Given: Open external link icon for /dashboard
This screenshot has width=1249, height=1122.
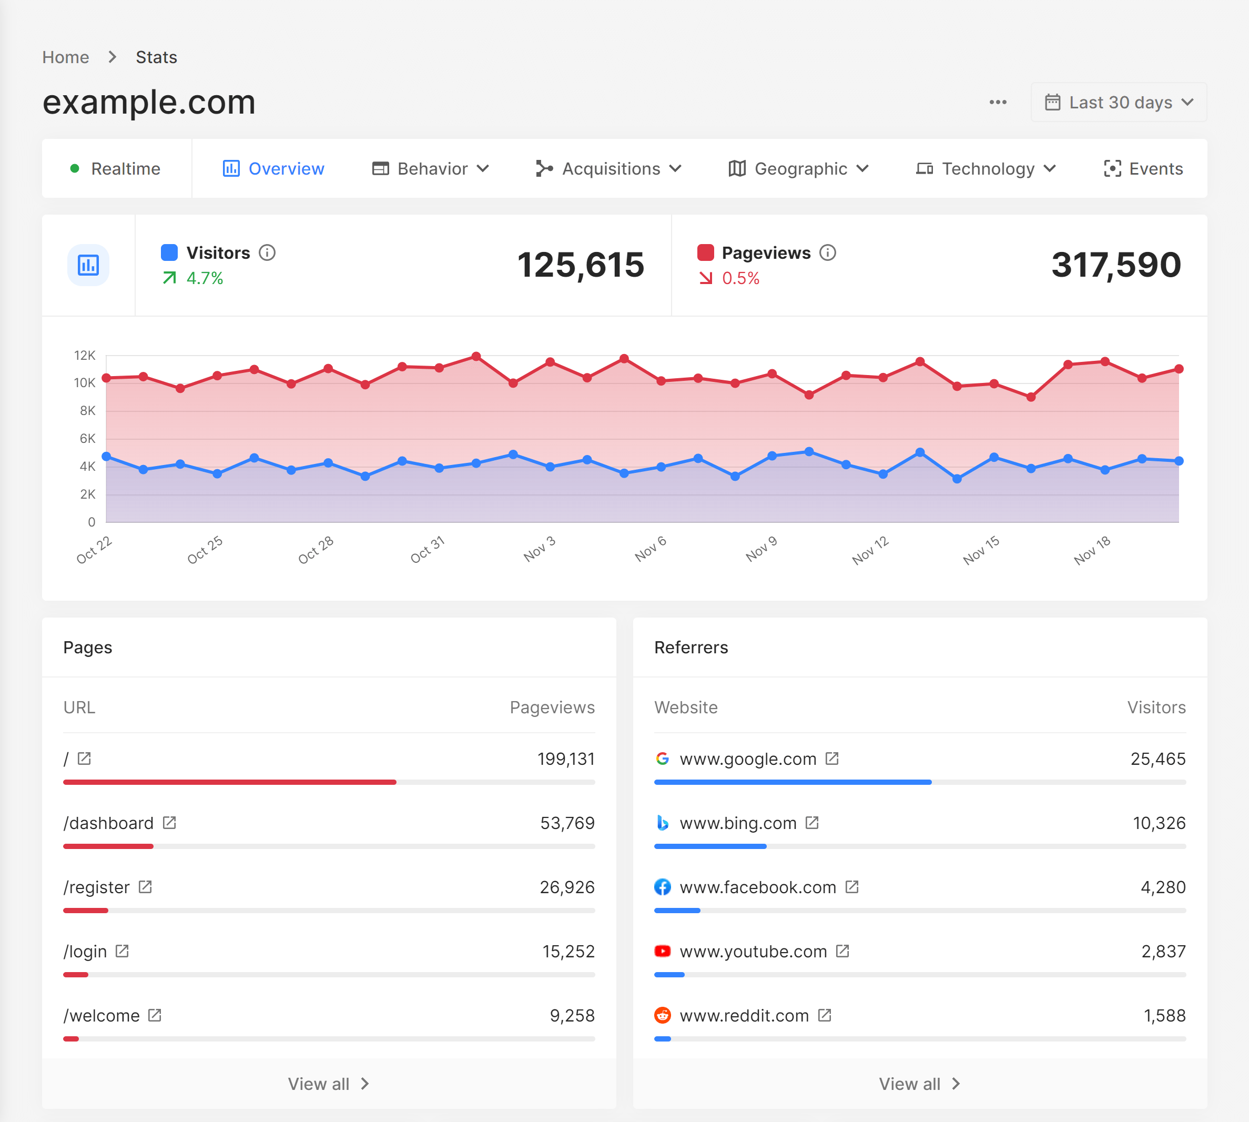Looking at the screenshot, I should [x=169, y=823].
